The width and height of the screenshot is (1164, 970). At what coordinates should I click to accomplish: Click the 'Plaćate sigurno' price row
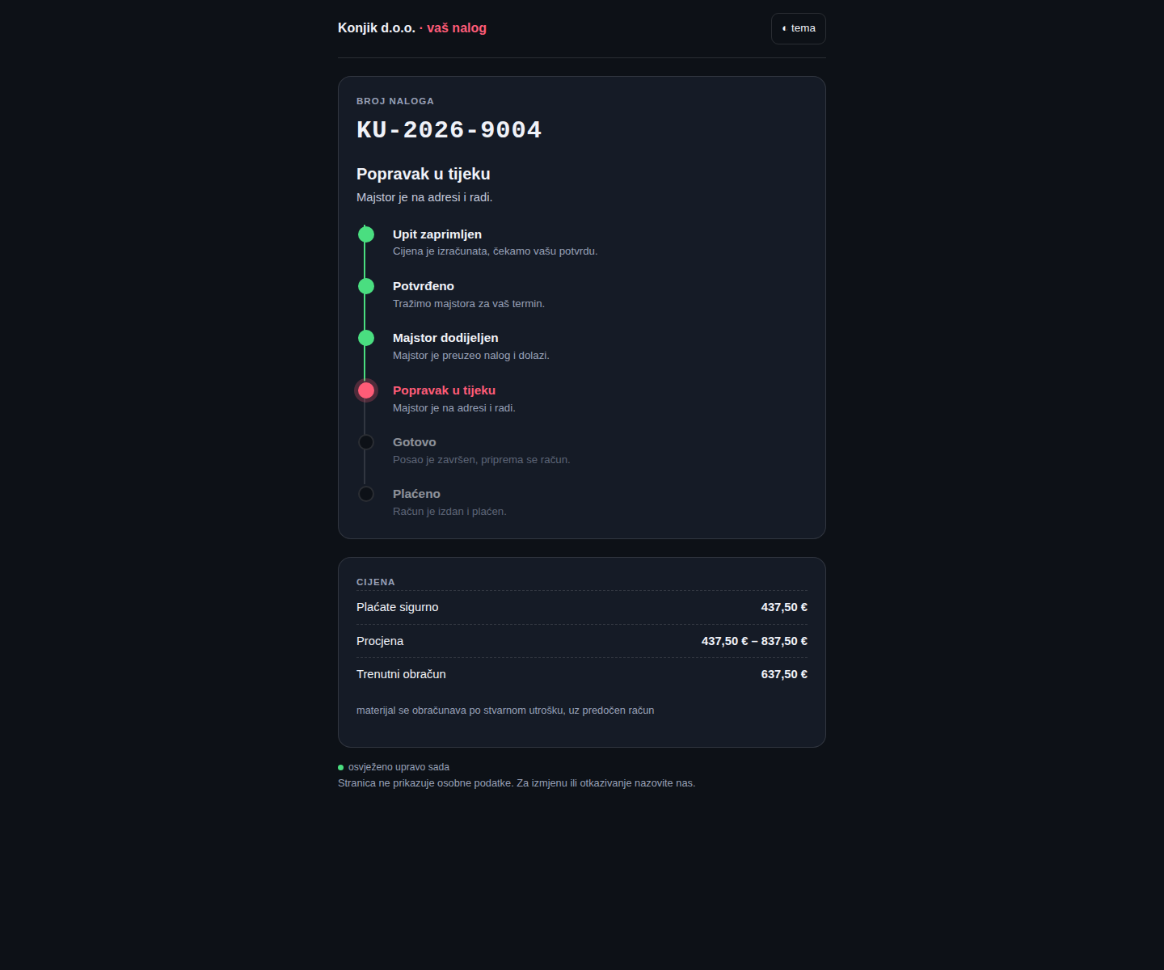582,607
